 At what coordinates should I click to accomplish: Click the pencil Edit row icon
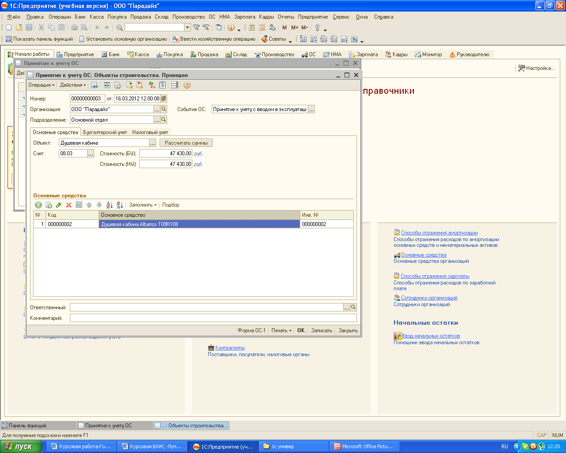coord(58,205)
